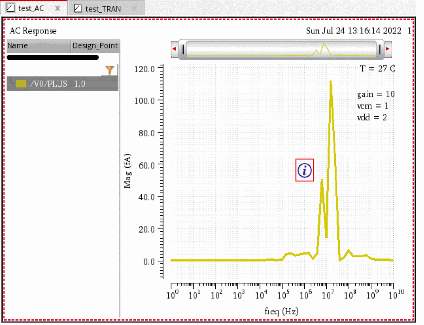Click the yellow trace at its highest peak
This screenshot has height=325, width=424.
point(331,82)
